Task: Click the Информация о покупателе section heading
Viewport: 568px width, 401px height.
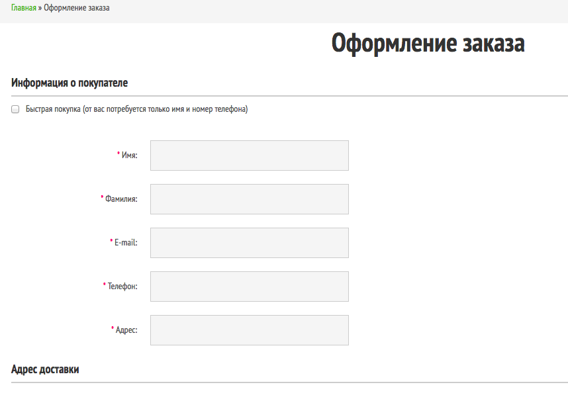Action: 70,83
